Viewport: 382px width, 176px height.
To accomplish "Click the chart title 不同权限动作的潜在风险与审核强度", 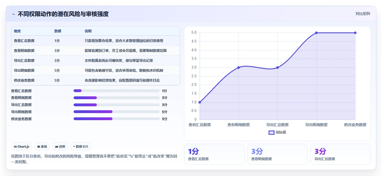I will coord(63,14).
